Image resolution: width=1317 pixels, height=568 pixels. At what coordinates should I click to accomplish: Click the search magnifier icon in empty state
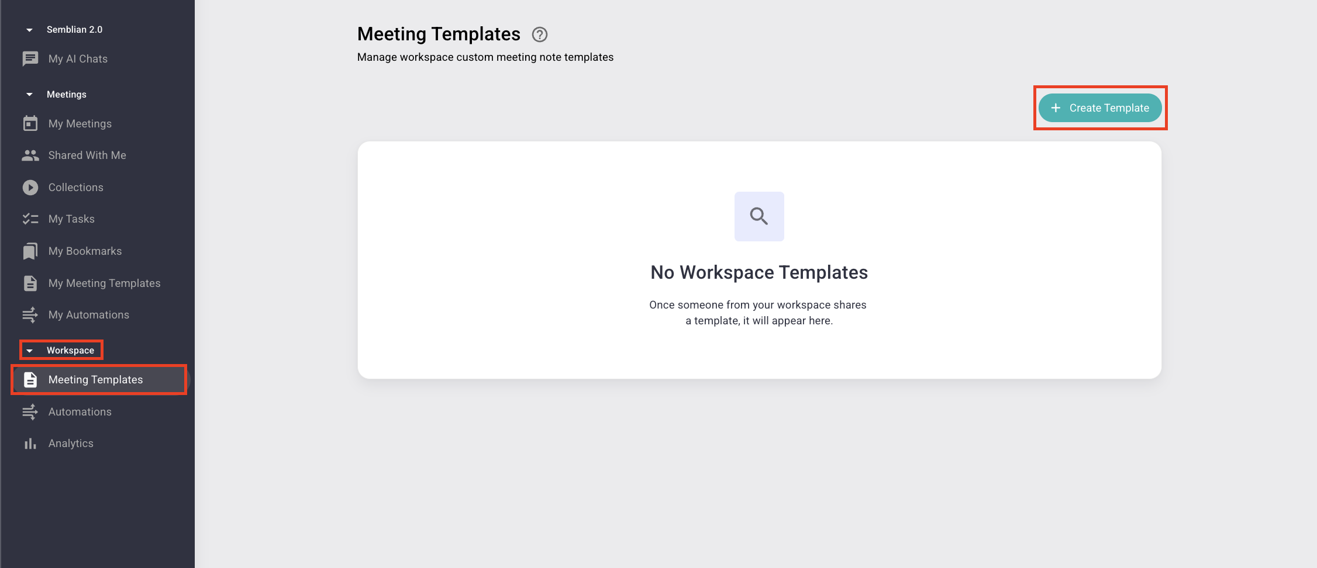click(759, 216)
